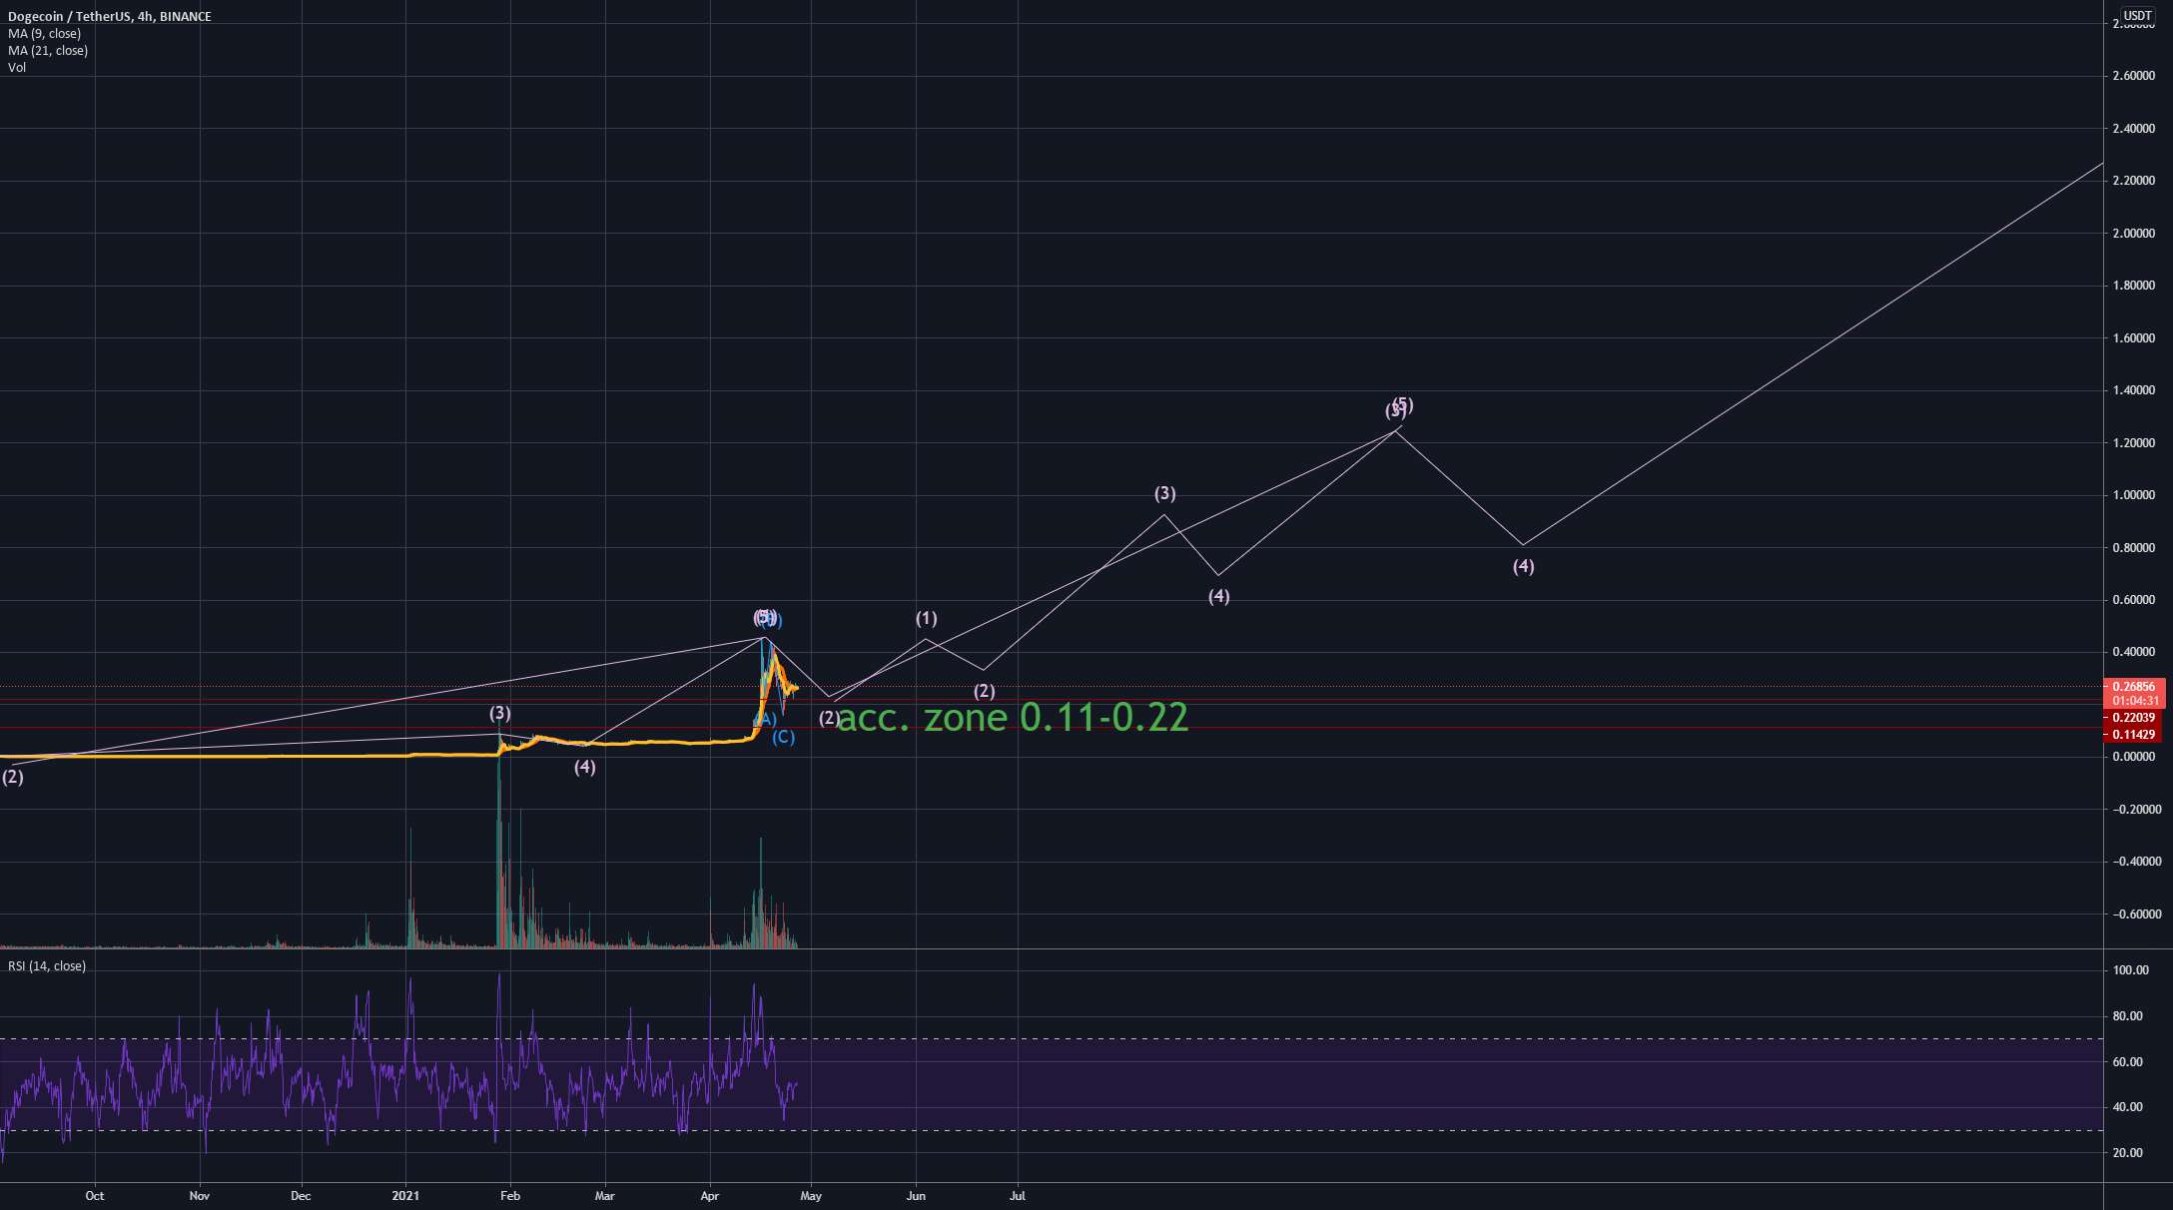Click the Oct label on time axis

(x=95, y=1195)
